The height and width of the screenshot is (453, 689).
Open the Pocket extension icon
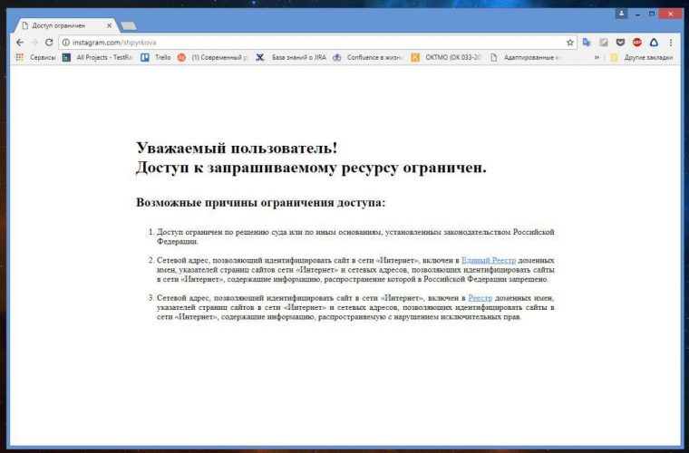tap(620, 43)
